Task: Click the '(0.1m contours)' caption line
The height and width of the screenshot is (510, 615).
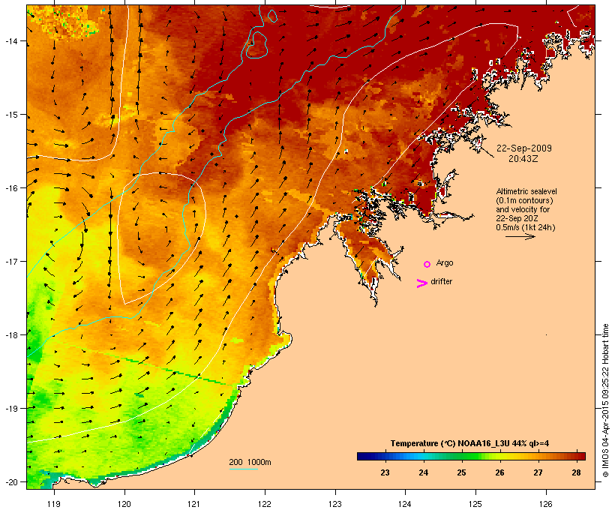Action: [x=524, y=200]
